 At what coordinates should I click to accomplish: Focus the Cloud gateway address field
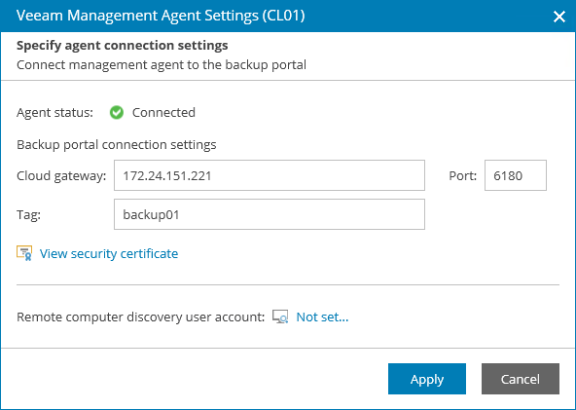pos(270,175)
